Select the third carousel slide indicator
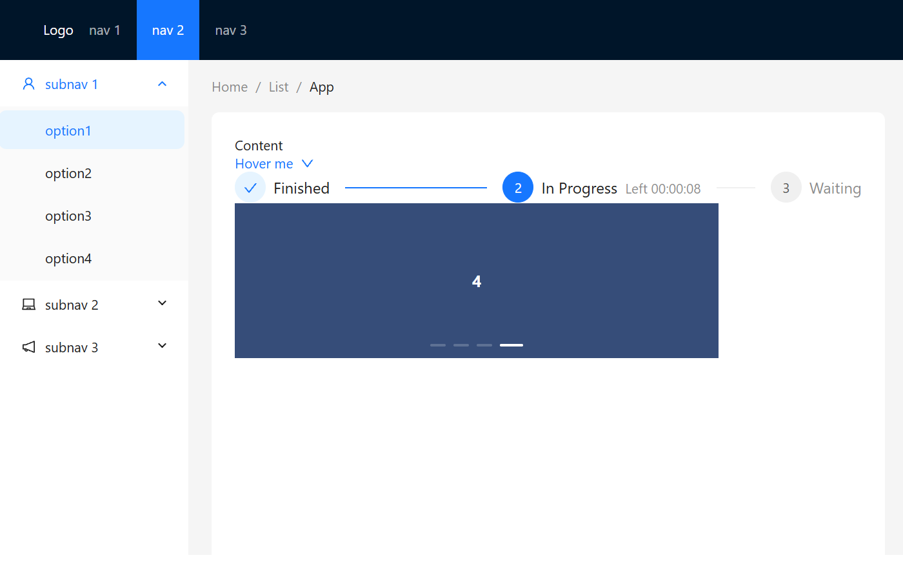This screenshot has height=562, width=903. tap(484, 345)
